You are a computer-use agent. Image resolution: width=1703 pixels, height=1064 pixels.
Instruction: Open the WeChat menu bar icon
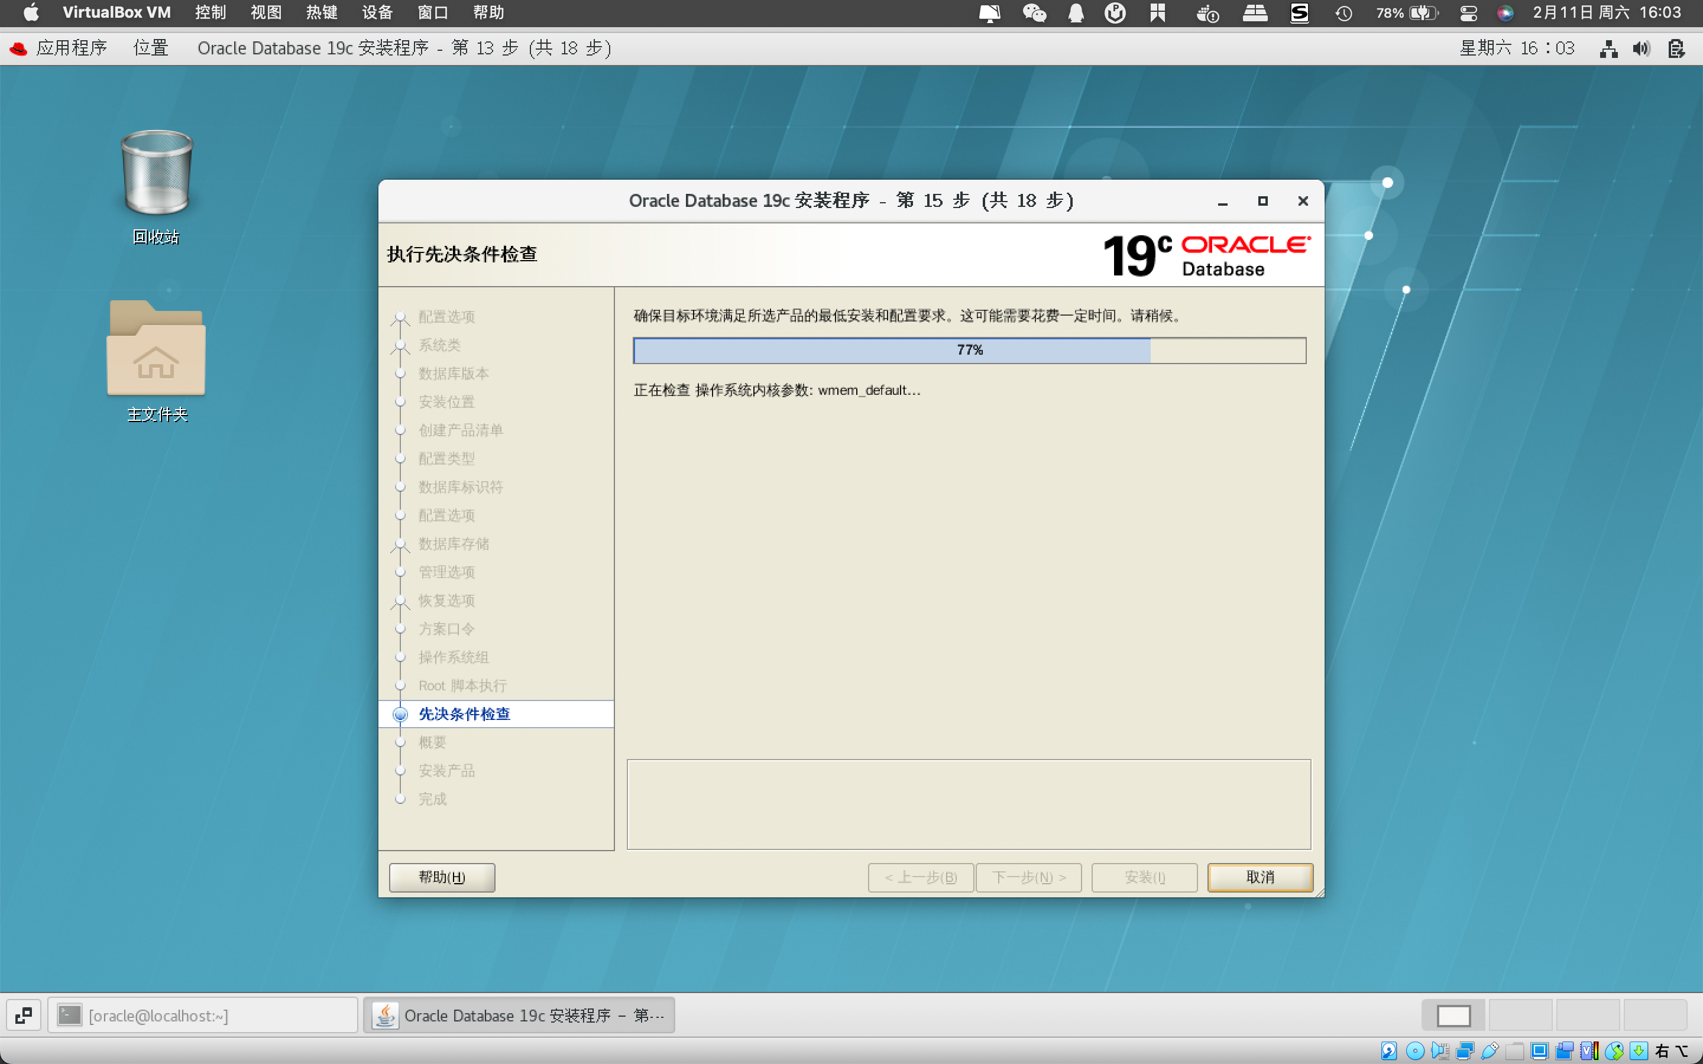coord(1034,12)
